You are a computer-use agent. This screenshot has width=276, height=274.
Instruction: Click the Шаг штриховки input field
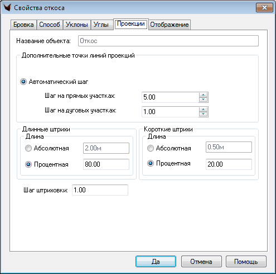coord(100,190)
